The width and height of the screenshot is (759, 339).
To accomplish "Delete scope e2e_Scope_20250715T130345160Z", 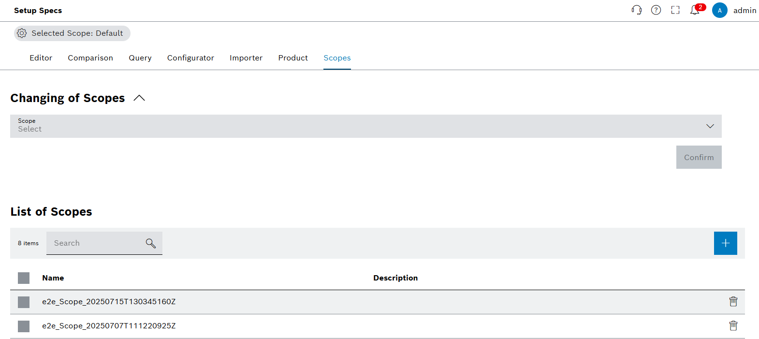I will (x=733, y=302).
